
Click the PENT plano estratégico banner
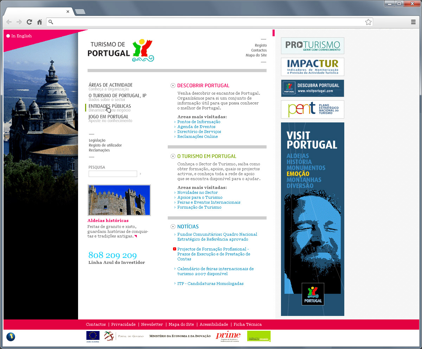312,109
